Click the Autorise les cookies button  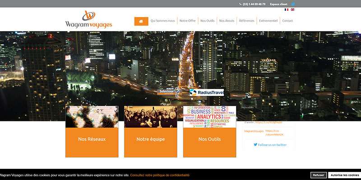(345, 175)
